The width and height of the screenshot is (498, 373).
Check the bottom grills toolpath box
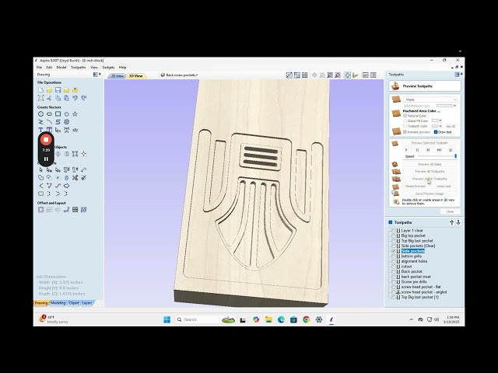coord(394,256)
